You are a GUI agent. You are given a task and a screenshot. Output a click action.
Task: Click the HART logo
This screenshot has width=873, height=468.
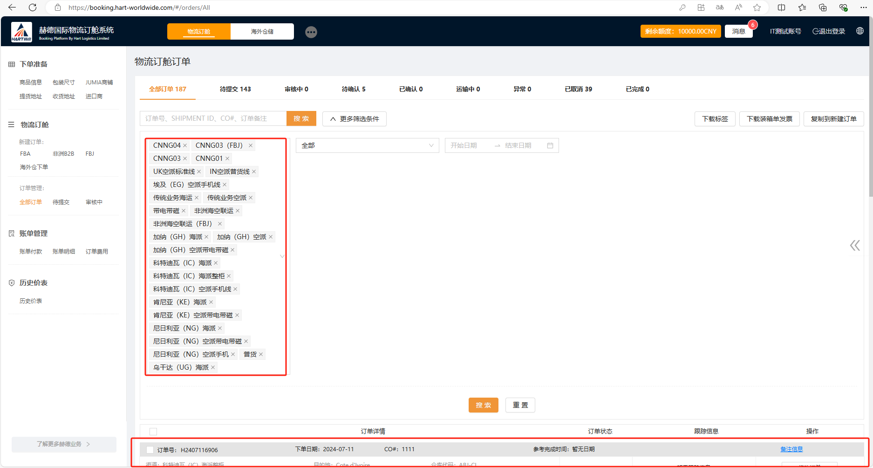(21, 32)
